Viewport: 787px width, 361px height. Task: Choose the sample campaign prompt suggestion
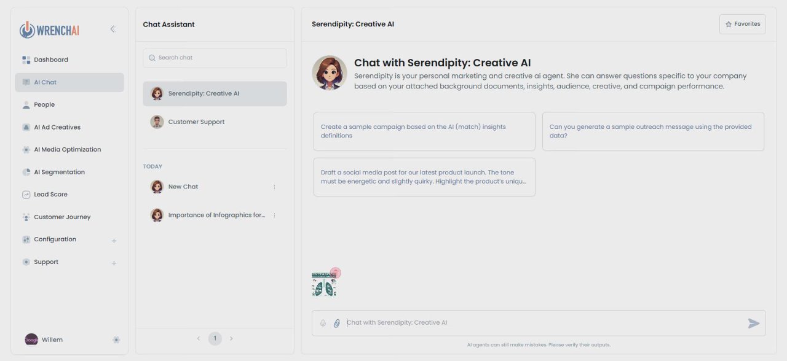click(x=424, y=131)
